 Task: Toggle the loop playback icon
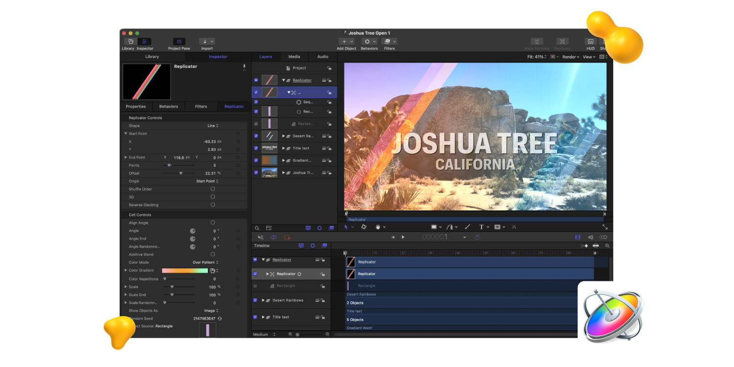coord(274,237)
